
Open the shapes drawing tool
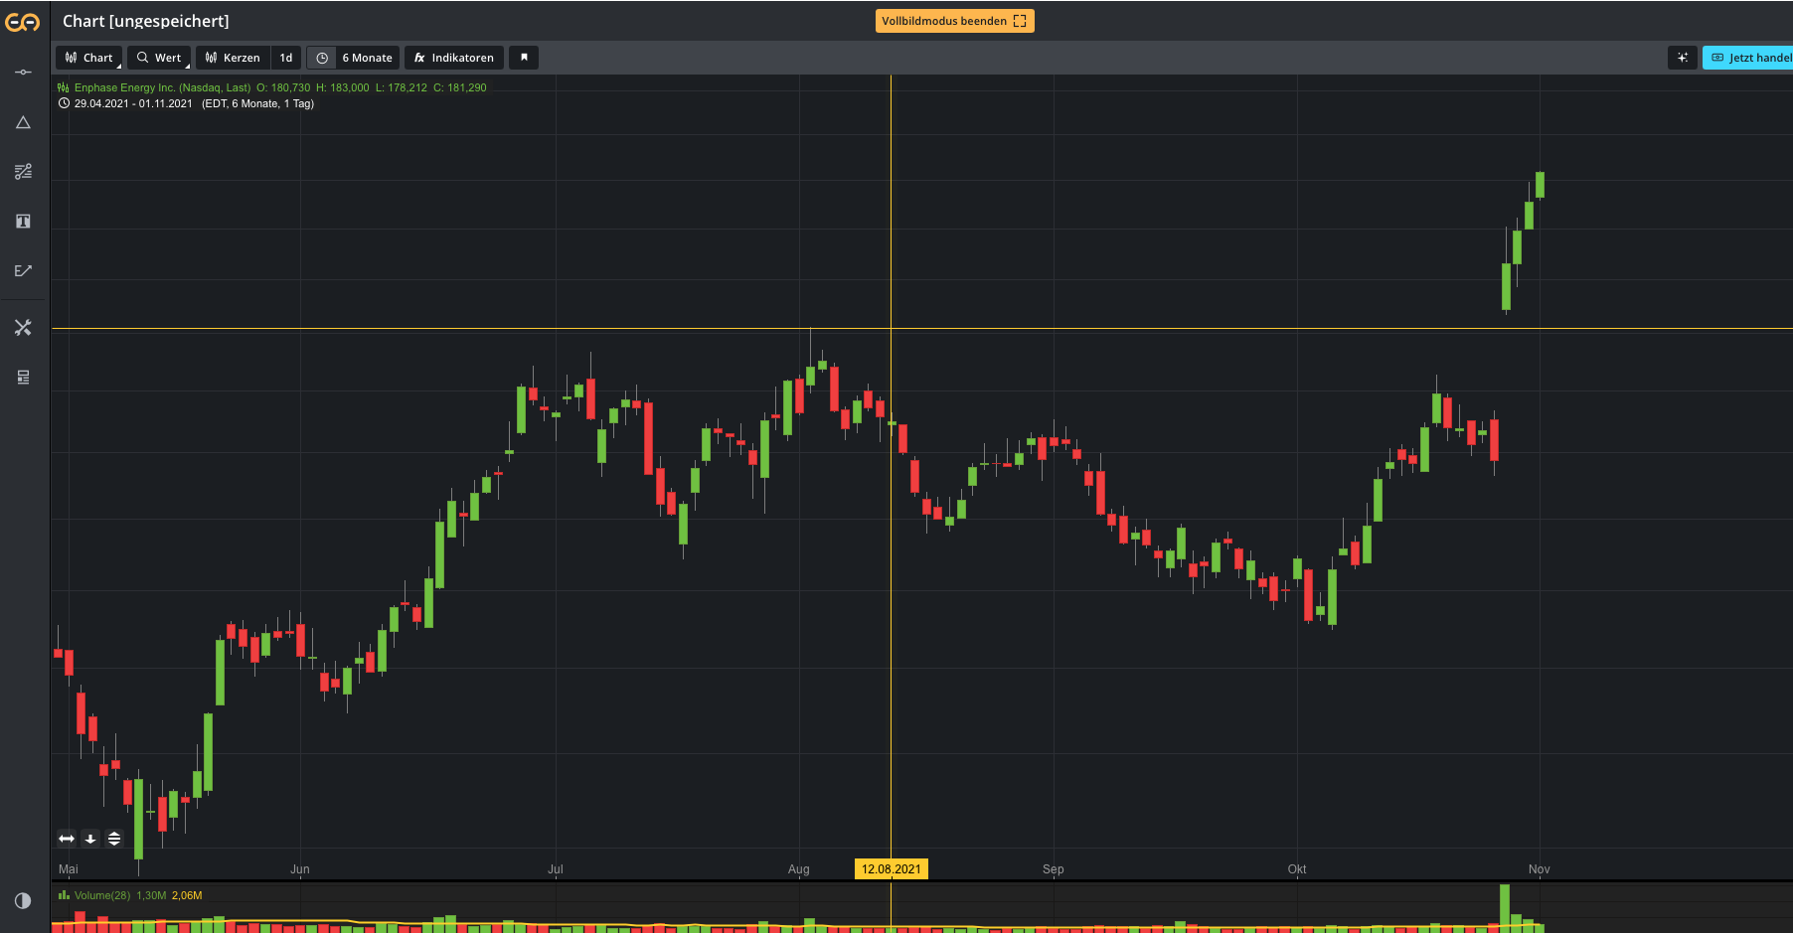pyautogui.click(x=23, y=122)
